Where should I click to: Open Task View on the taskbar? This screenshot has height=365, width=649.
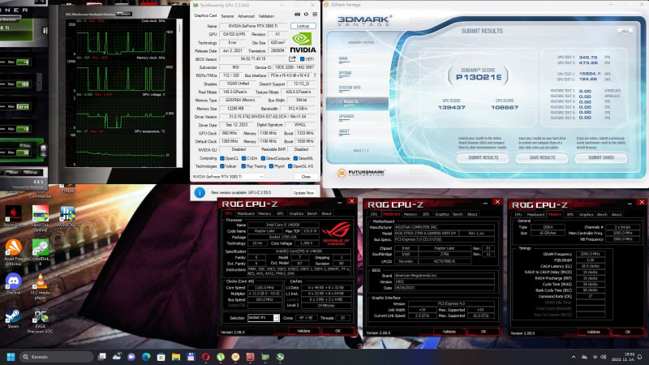click(x=102, y=357)
